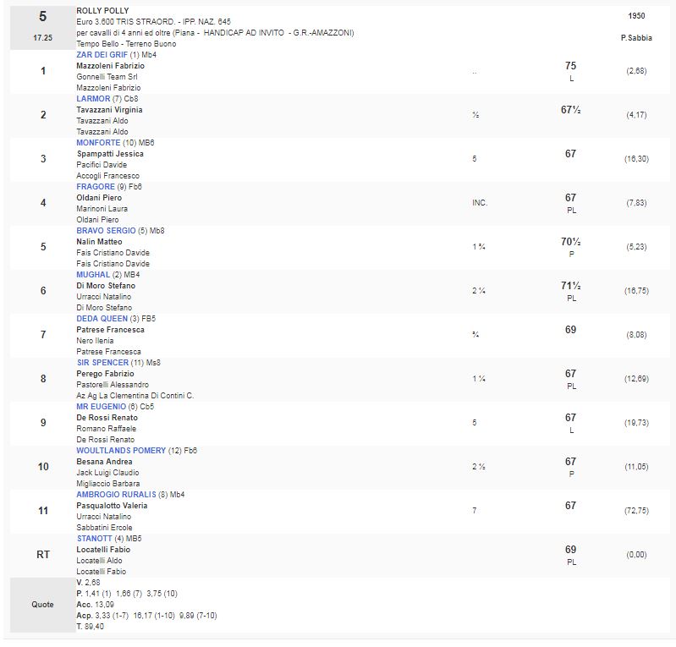Click the race number 5 header cell
Screen dimensions: 676x647
pos(43,16)
